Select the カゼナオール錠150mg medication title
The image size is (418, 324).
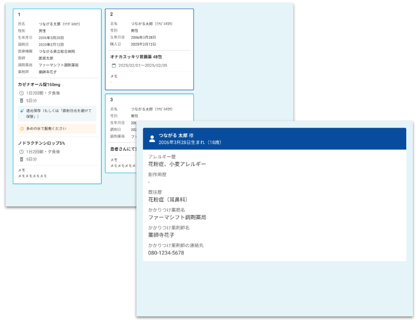click(x=39, y=84)
